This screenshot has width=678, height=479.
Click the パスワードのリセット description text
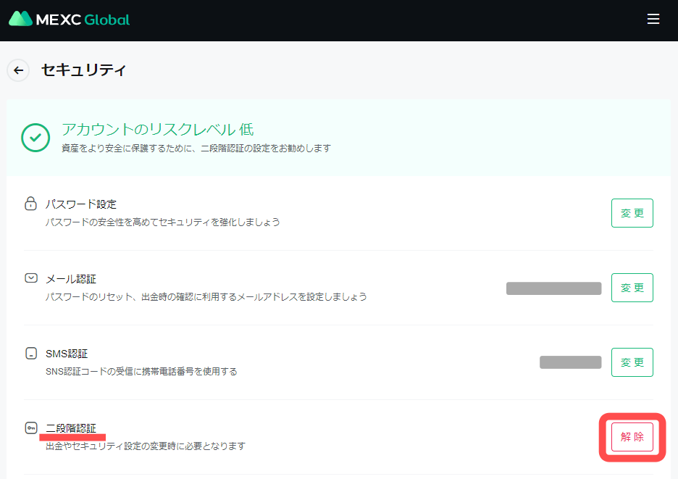point(206,297)
